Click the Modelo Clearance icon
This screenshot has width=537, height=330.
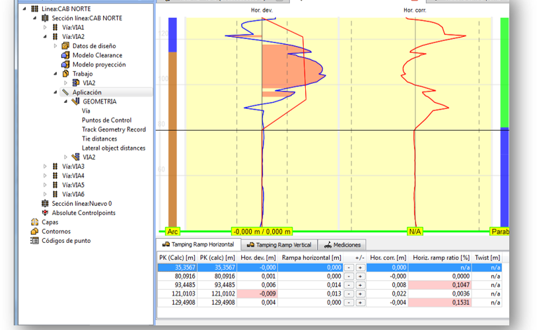pos(65,55)
